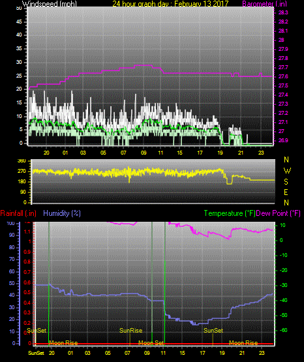304x362 pixels.
Task: Click the E compass label on direction graph
Action: click(286, 192)
